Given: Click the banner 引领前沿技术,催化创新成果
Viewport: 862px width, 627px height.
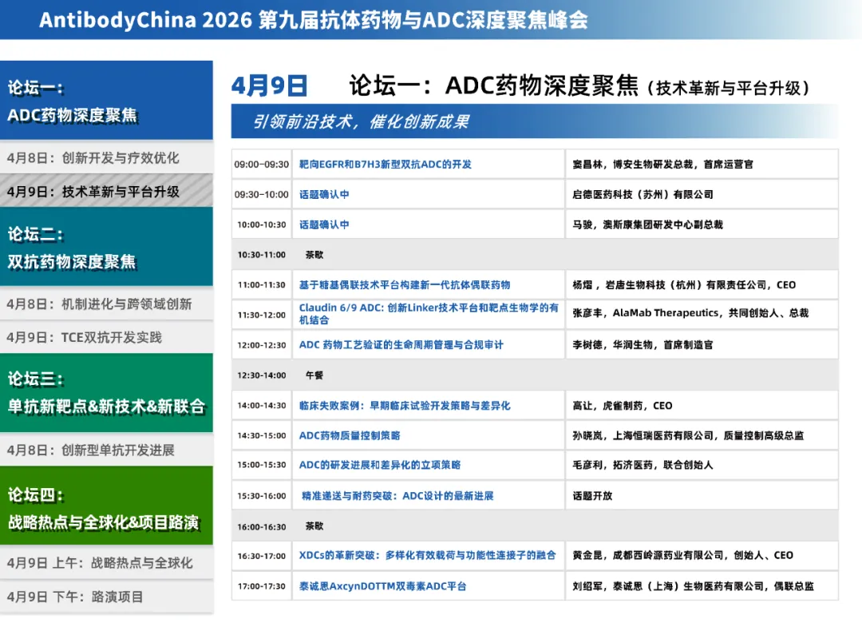Looking at the screenshot, I should click(534, 121).
